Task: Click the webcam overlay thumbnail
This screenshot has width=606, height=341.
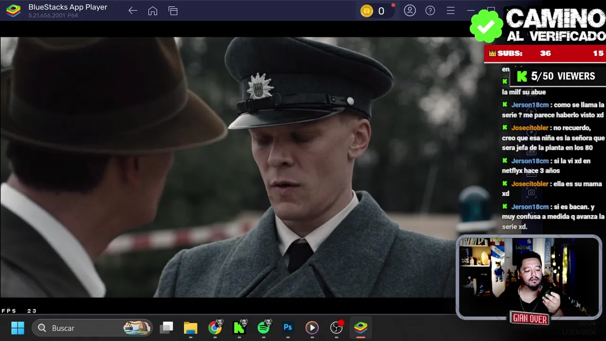Action: pyautogui.click(x=529, y=278)
